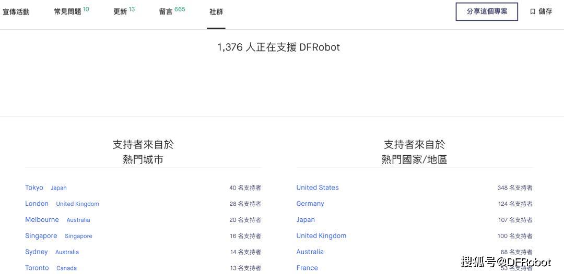564x274 pixels.
Task: Open the Tokyo city link
Action: (x=34, y=188)
